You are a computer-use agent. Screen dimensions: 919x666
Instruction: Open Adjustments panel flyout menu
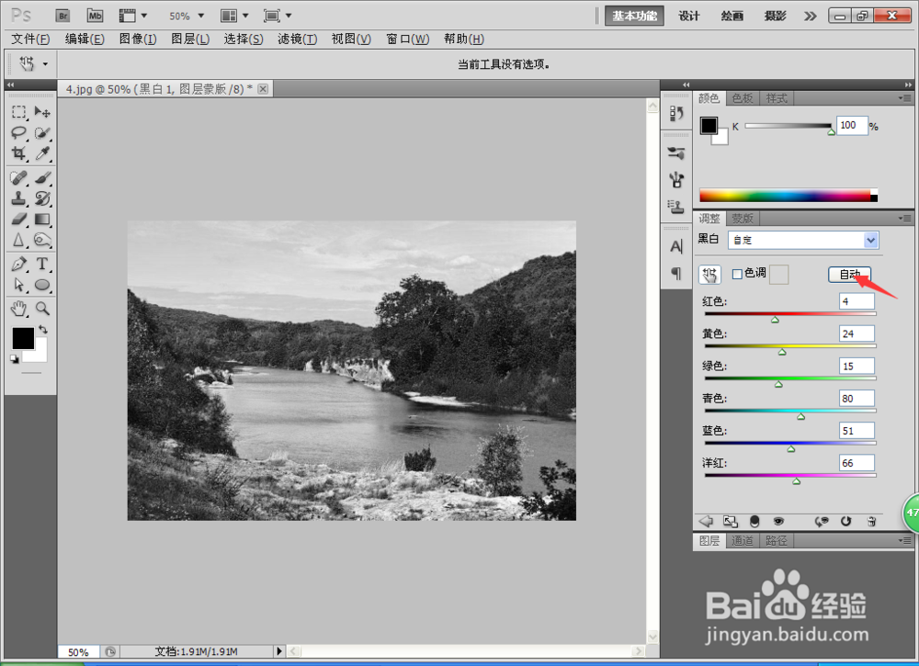[x=904, y=219]
